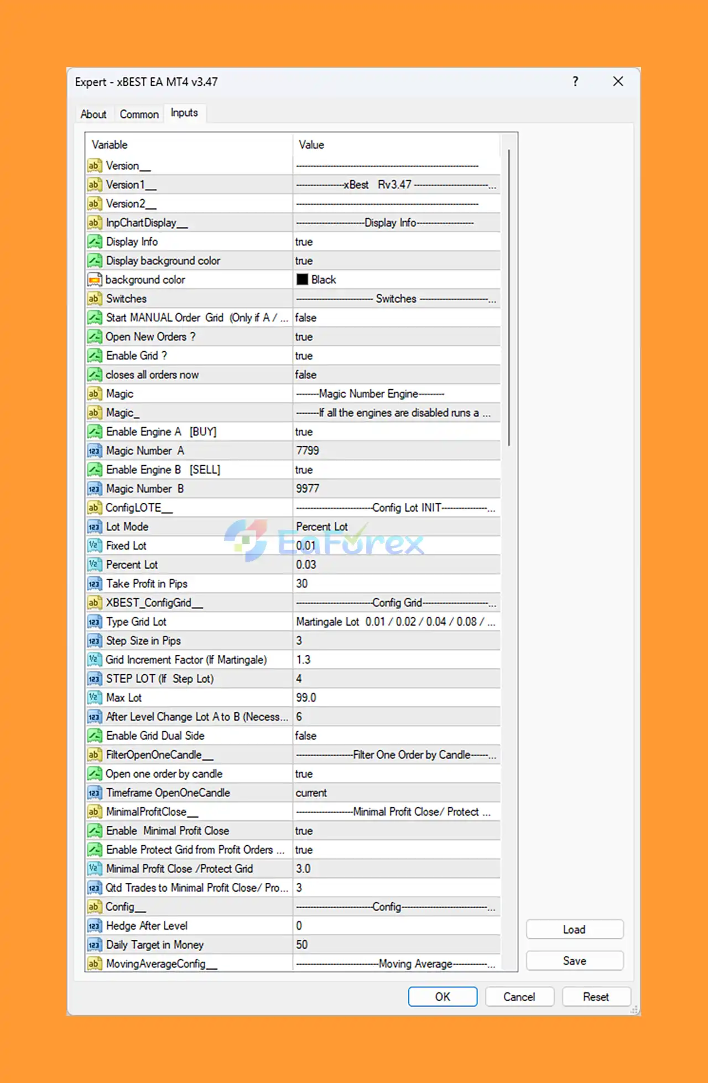Click the icon beside Lot Mode
Viewport: 708px width, 1083px height.
click(95, 527)
